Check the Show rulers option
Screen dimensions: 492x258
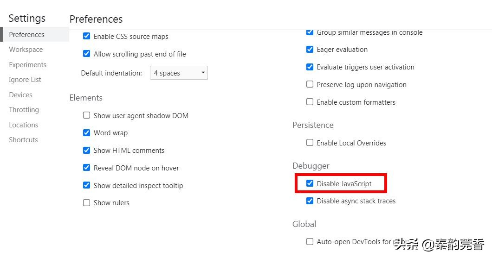pos(86,203)
